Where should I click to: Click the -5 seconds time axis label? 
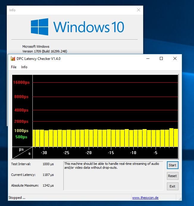click(x=155, y=153)
